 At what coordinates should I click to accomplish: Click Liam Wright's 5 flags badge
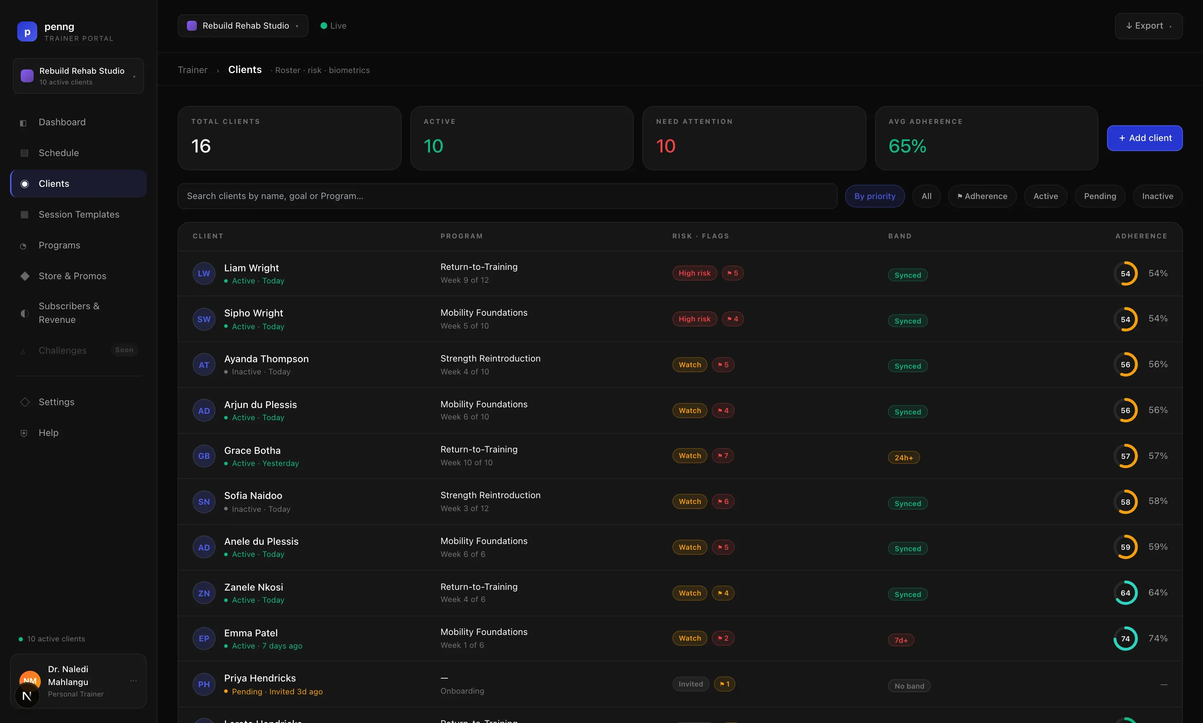point(732,273)
